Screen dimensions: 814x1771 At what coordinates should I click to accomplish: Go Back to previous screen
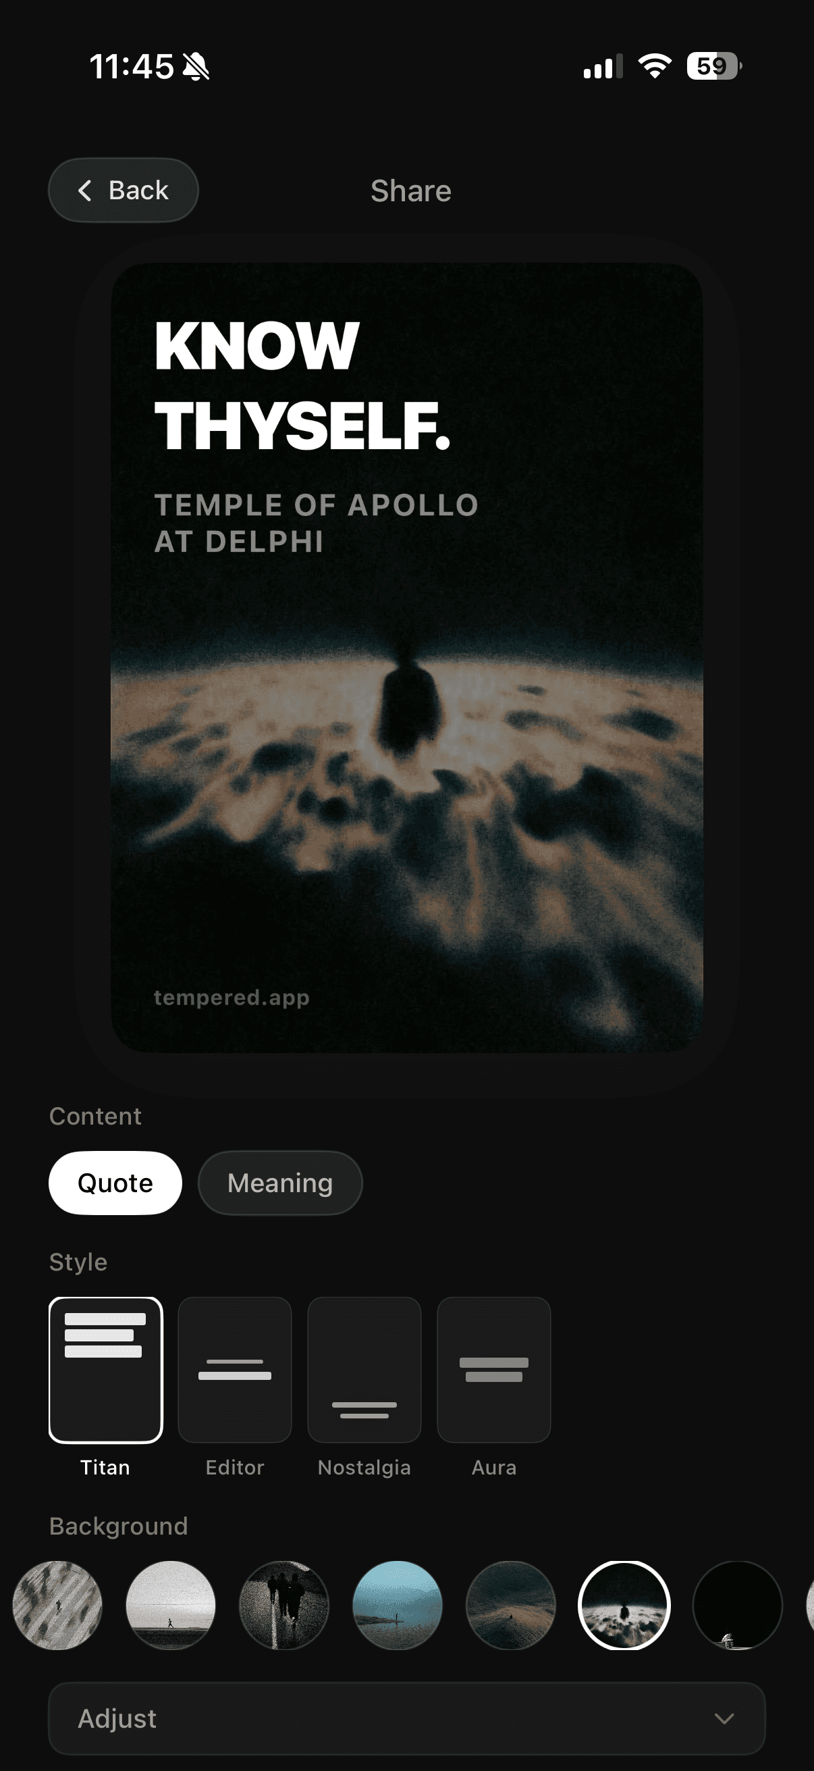pos(124,190)
